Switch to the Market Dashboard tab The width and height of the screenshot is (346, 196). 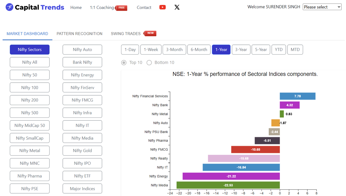(x=27, y=34)
